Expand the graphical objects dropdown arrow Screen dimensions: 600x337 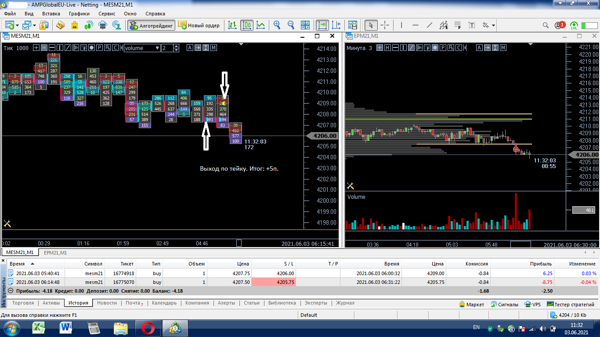pos(494,25)
